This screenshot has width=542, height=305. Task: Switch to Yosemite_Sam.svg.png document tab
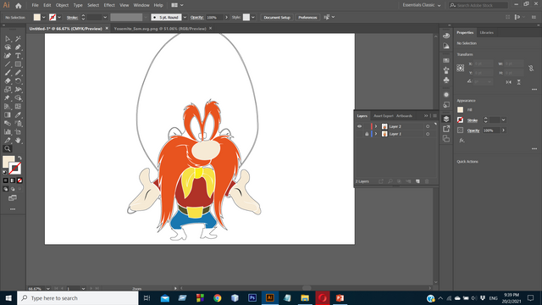[x=160, y=29]
